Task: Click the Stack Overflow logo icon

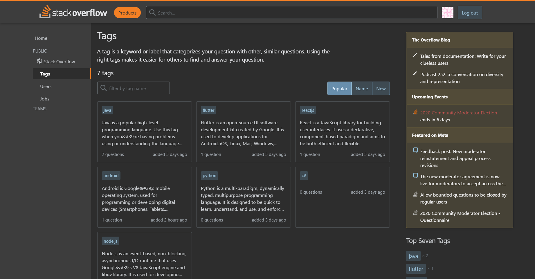Action: pyautogui.click(x=45, y=12)
